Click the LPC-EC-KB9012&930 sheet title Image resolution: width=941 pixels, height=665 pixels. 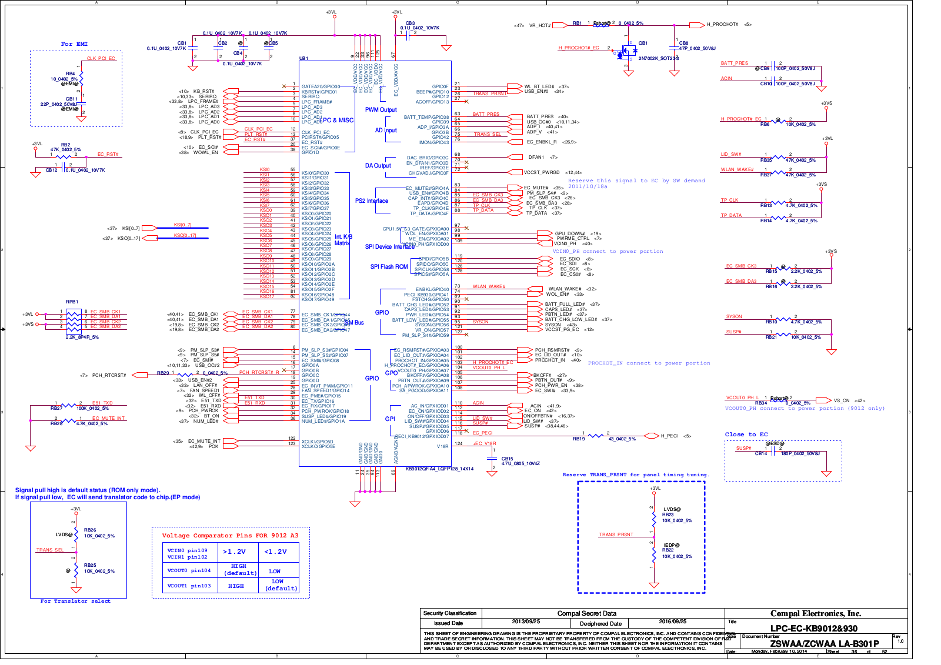tap(814, 629)
